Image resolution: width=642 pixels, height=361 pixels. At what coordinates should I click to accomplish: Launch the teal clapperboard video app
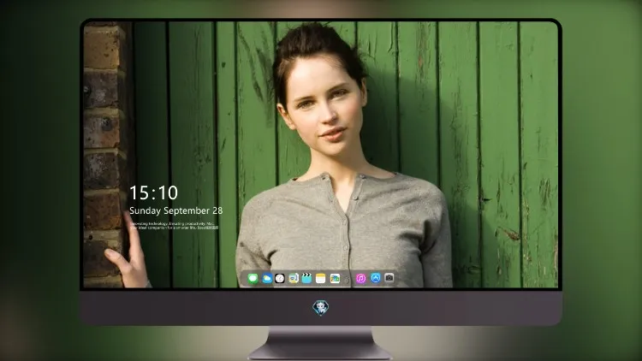pos(306,278)
